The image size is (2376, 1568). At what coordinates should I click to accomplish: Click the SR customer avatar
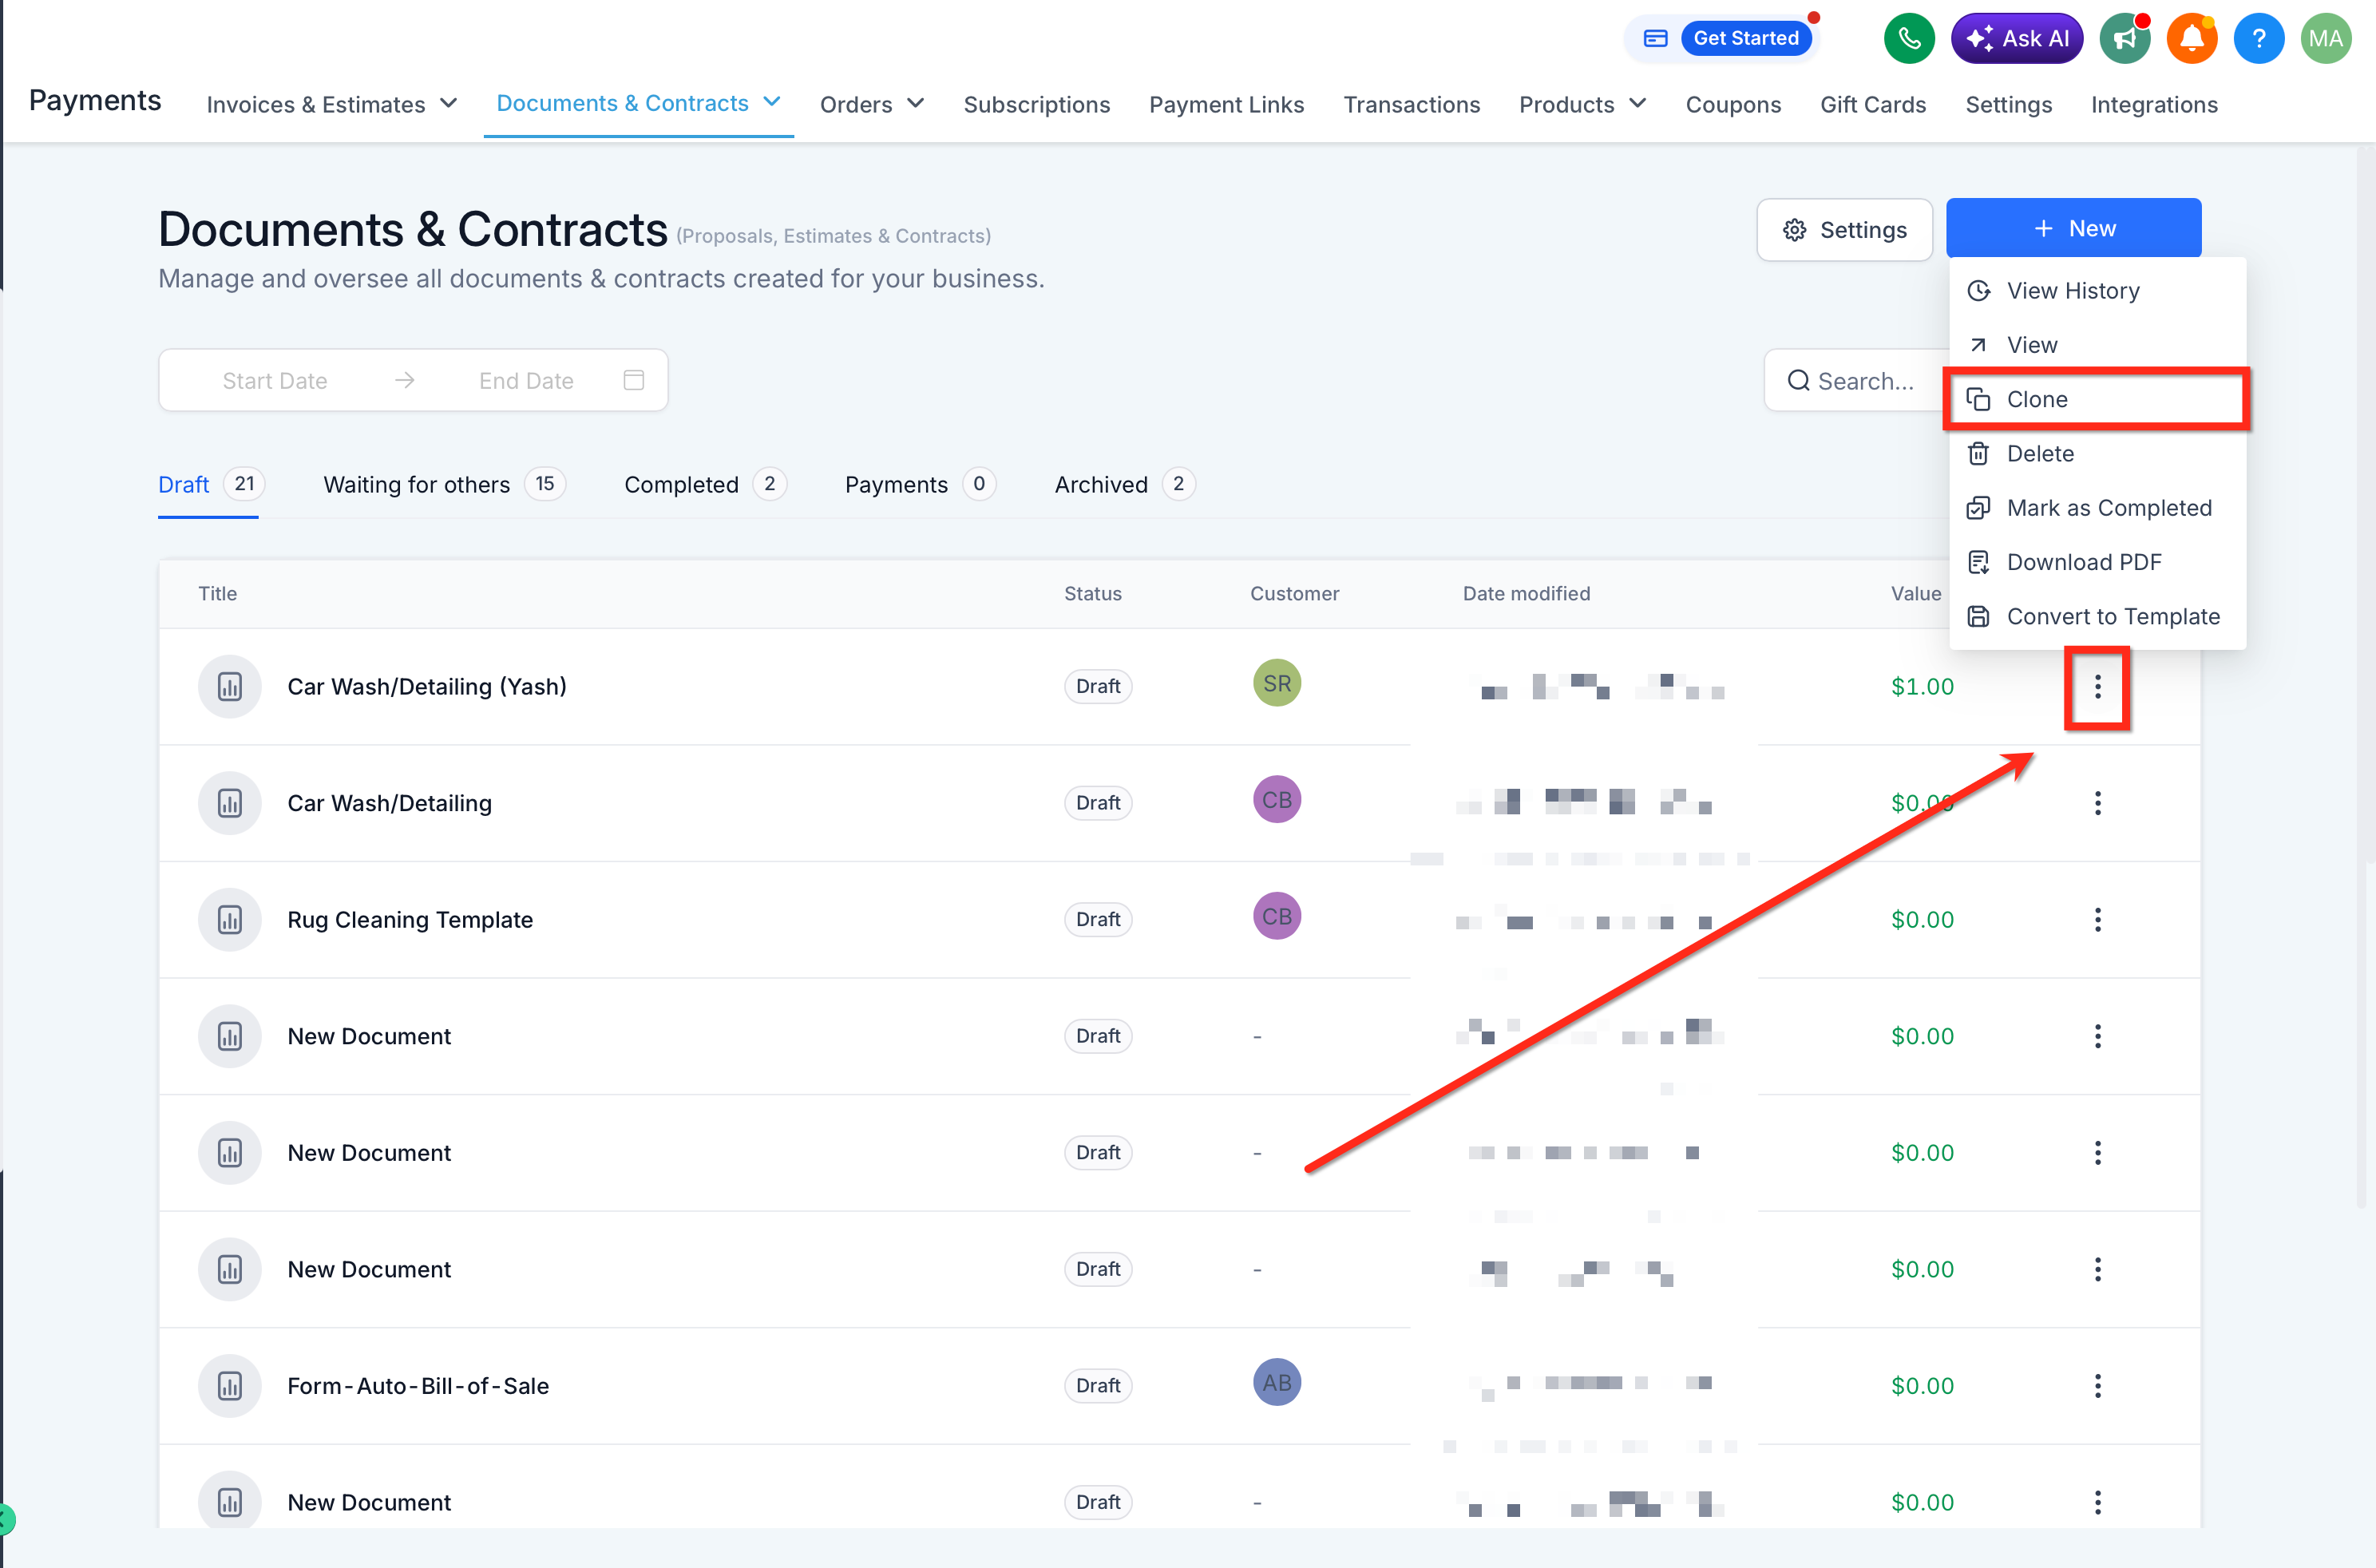pyautogui.click(x=1276, y=683)
